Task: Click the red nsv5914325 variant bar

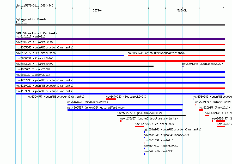Action: point(120,45)
